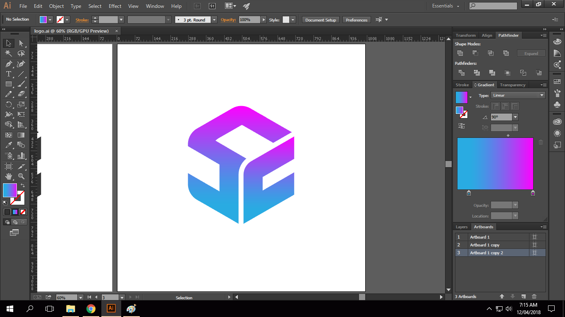Select the Pencil tool
Image resolution: width=565 pixels, height=317 pixels.
pyautogui.click(x=8, y=94)
